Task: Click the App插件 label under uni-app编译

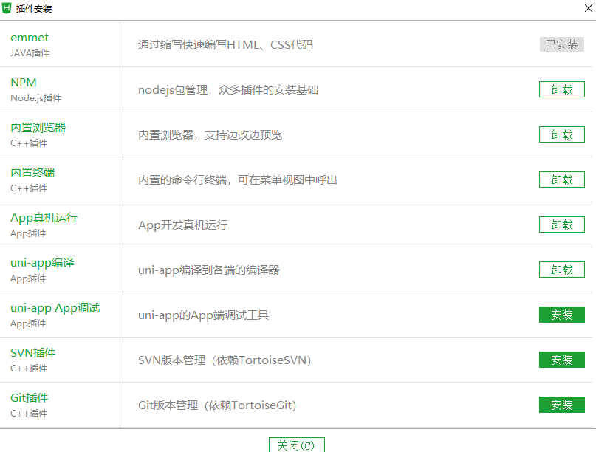Action: coord(28,278)
